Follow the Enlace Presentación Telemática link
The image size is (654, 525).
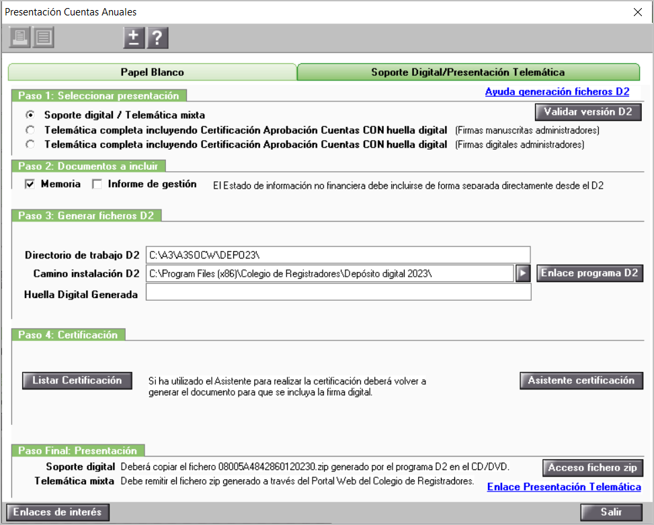[x=564, y=487]
